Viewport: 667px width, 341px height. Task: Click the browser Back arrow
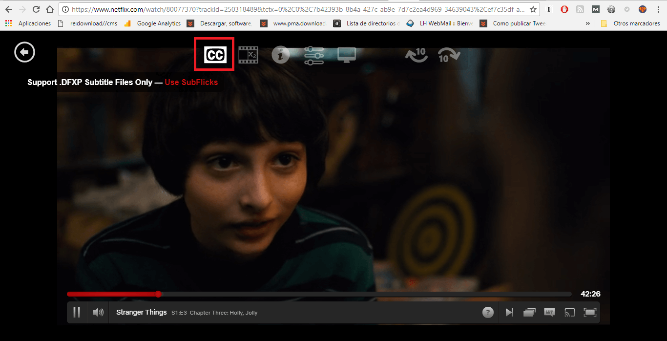[x=8, y=9]
